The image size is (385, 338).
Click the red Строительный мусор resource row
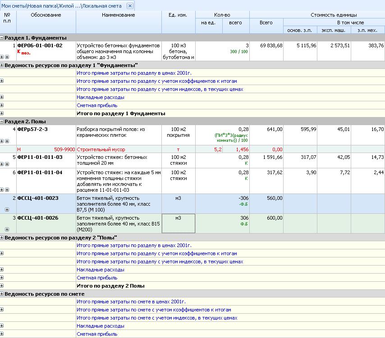point(101,149)
